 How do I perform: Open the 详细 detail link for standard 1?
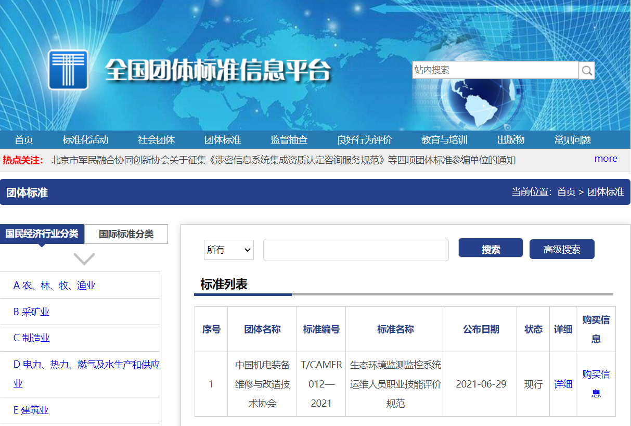click(562, 384)
